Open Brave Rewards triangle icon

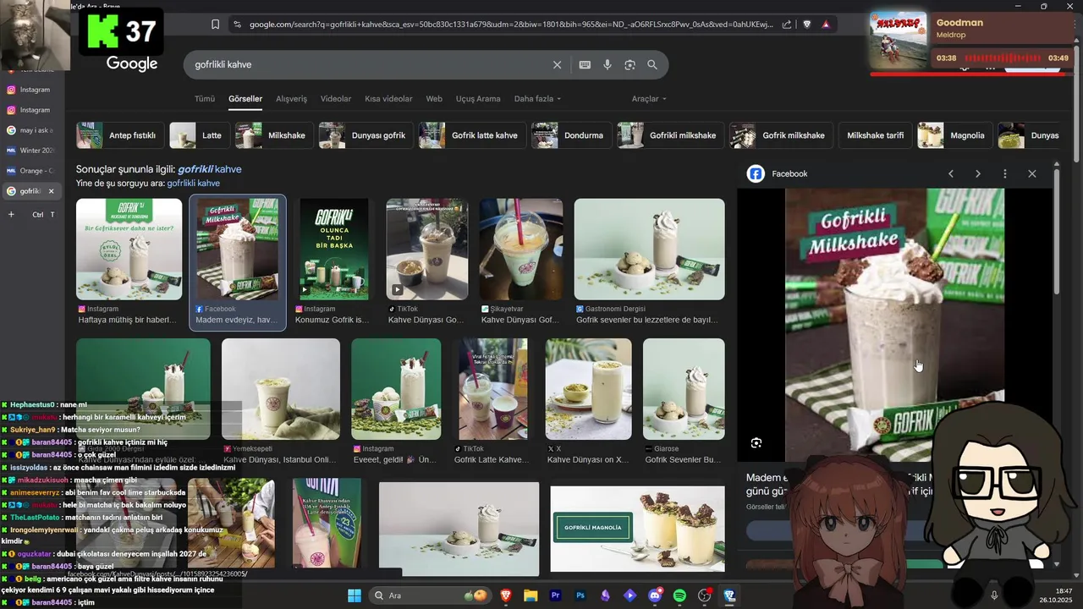coord(826,25)
